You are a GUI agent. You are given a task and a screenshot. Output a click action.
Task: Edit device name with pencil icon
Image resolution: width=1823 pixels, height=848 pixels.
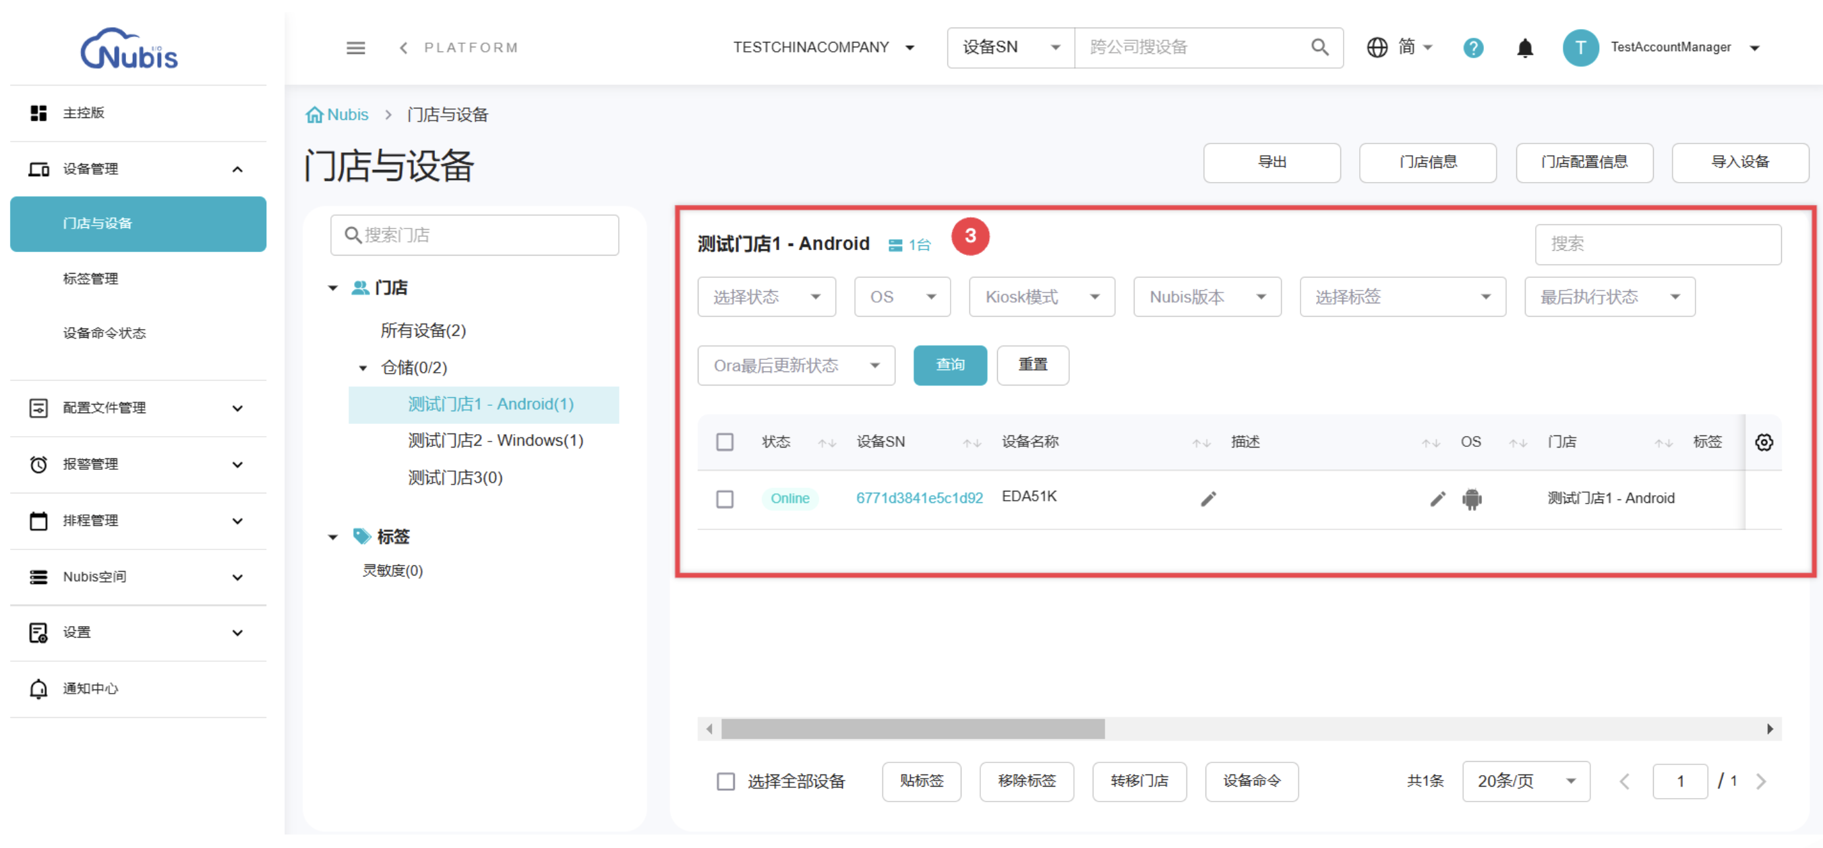pos(1208,499)
